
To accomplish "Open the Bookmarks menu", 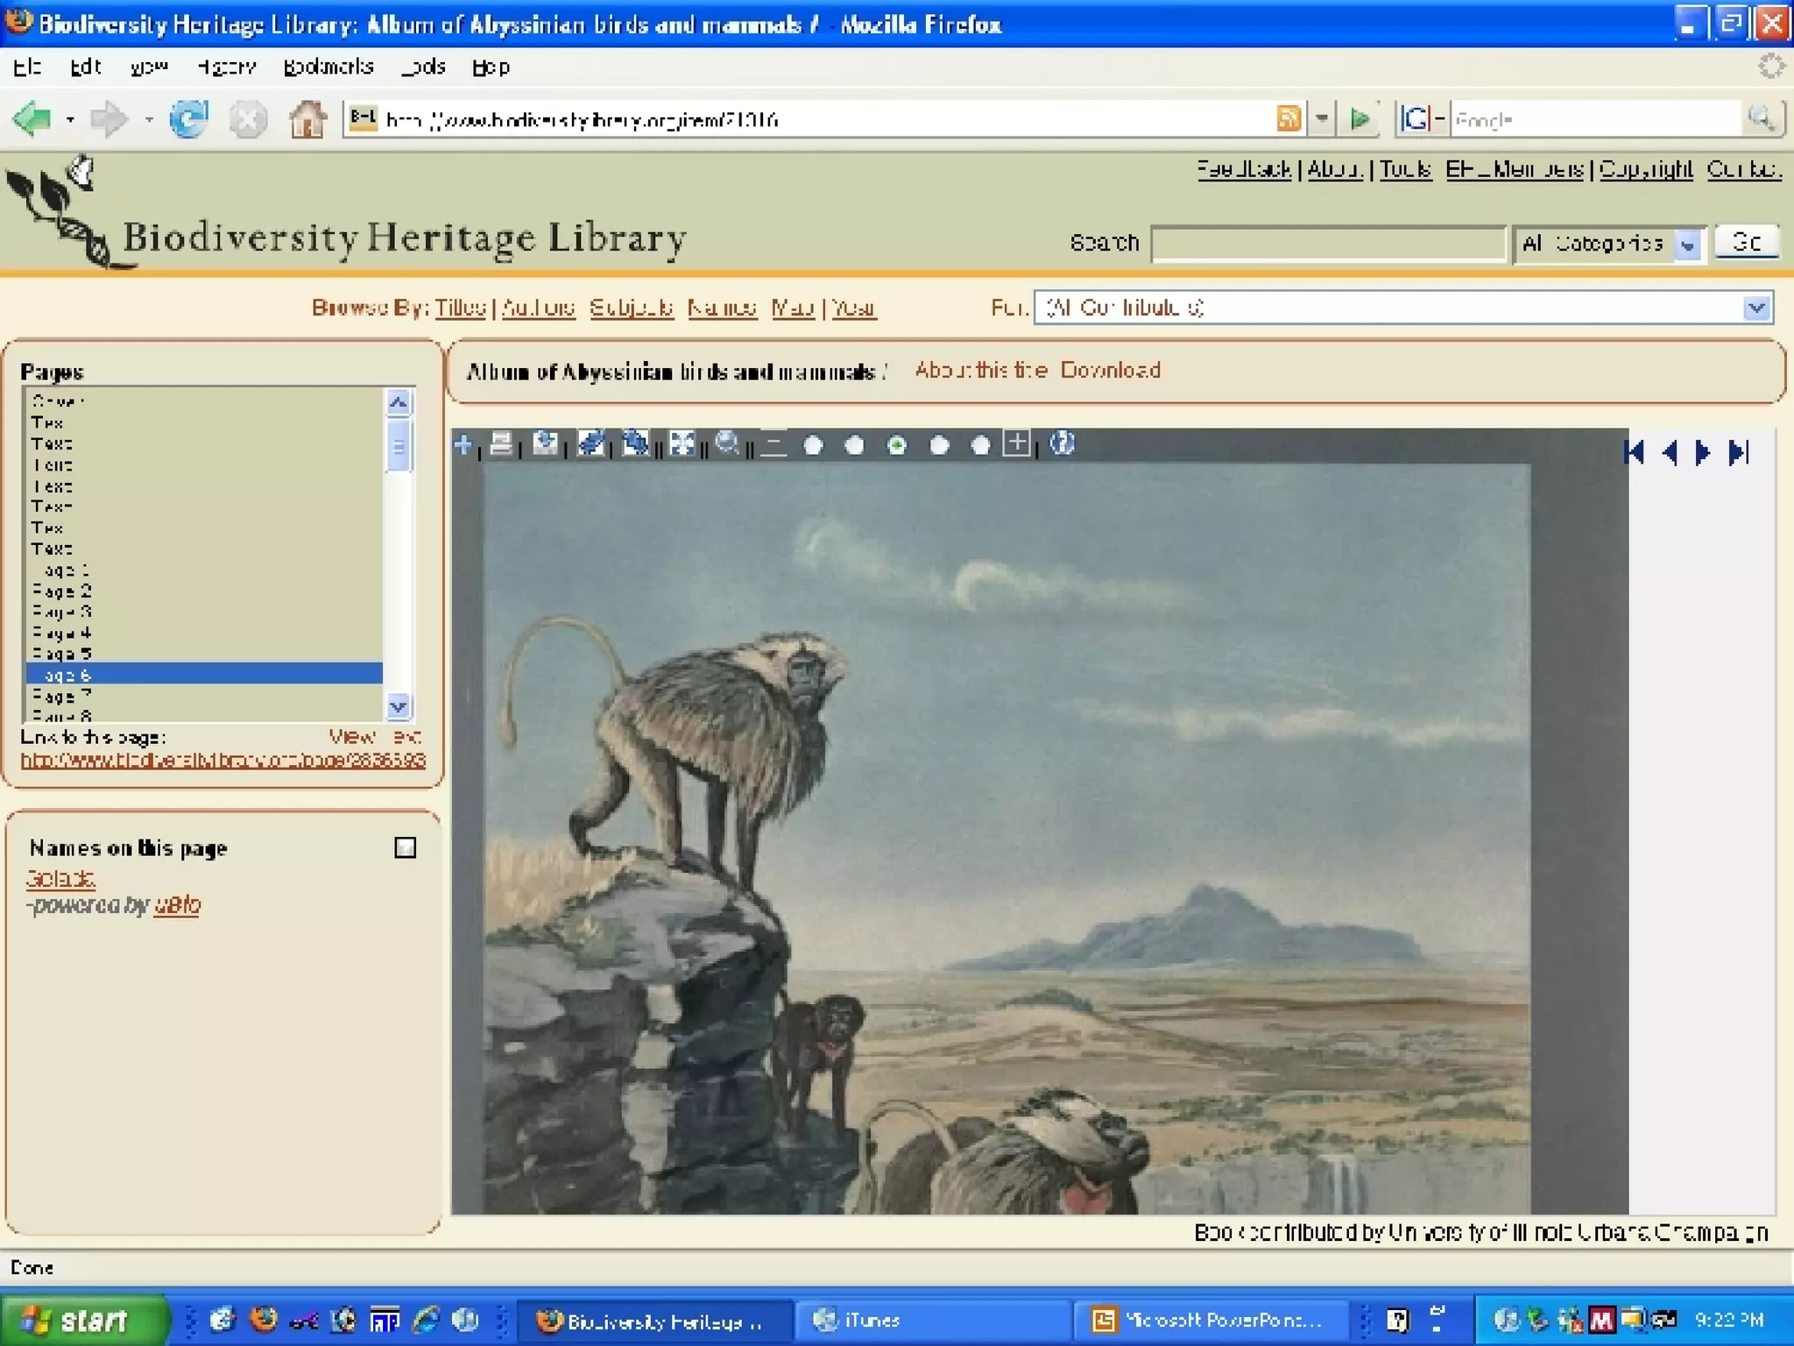I will click(328, 67).
